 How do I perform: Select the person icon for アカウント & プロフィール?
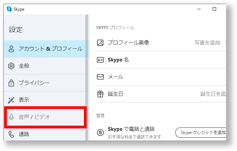[x=11, y=49]
